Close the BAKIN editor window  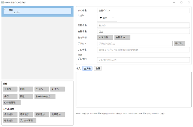[189, 2]
